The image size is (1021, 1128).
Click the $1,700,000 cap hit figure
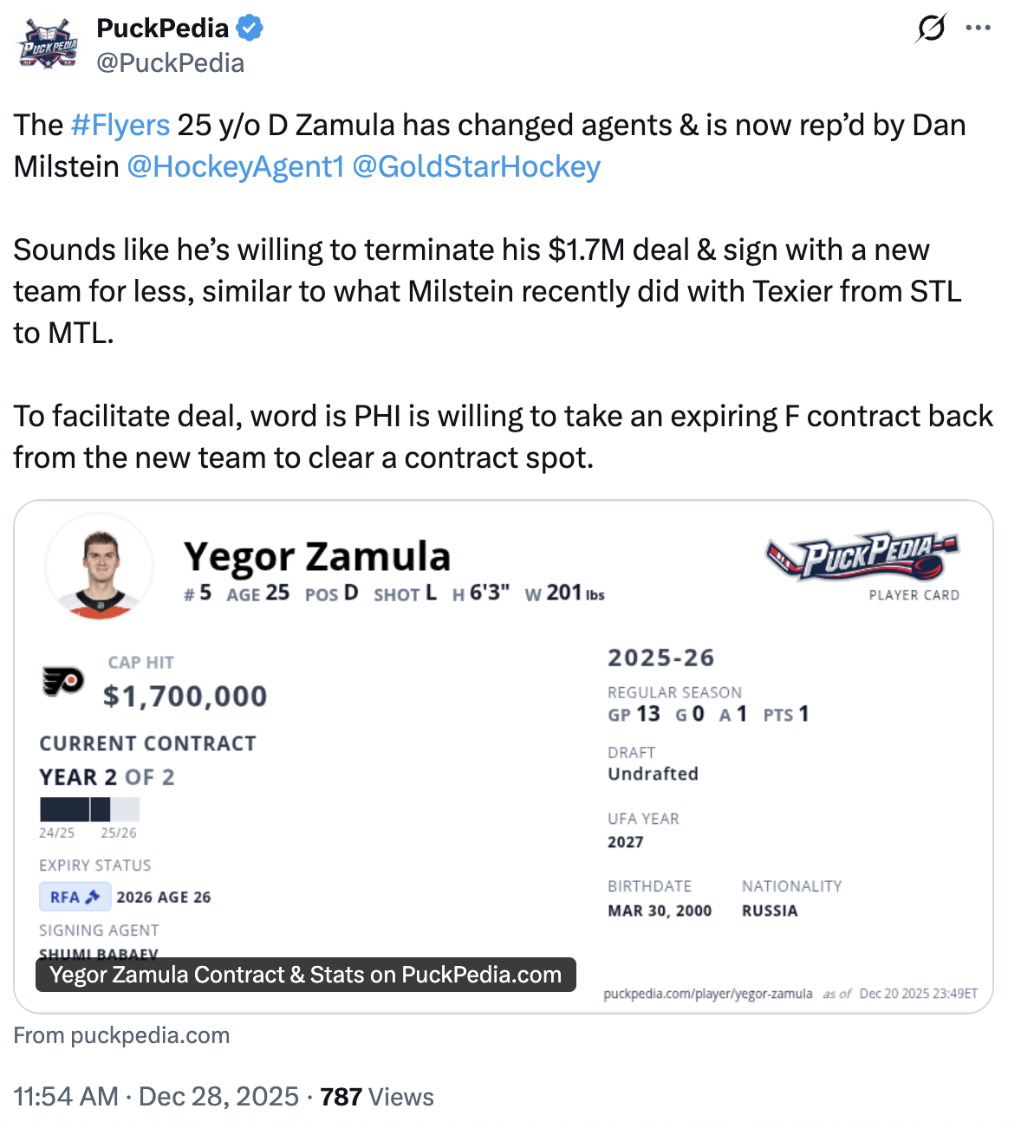coord(185,697)
